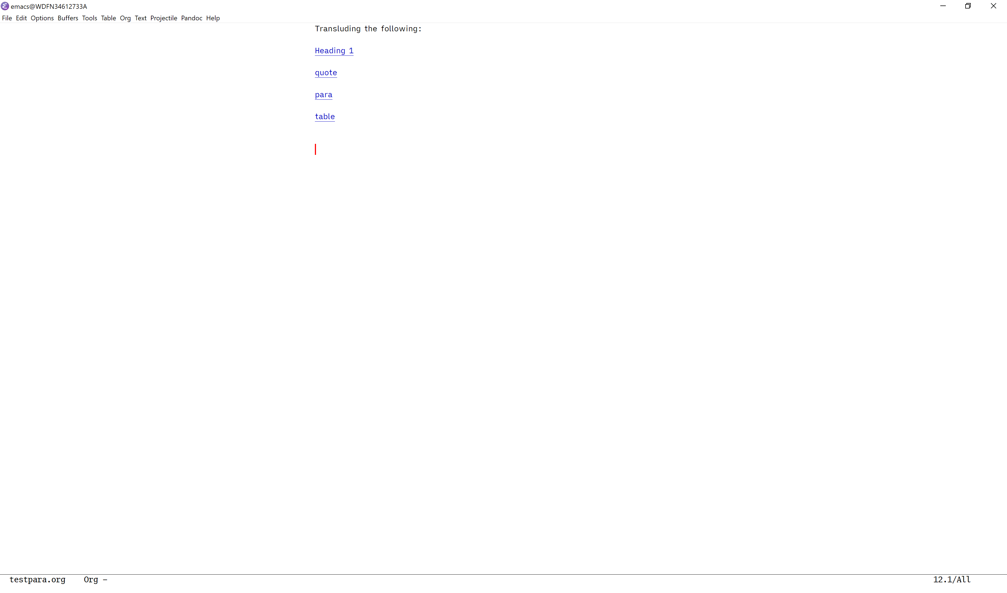Open the Buffers menu
The image size is (1007, 593).
coord(68,18)
